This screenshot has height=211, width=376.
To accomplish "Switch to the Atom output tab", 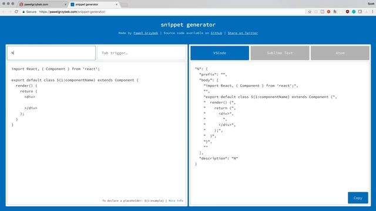I will pos(340,53).
